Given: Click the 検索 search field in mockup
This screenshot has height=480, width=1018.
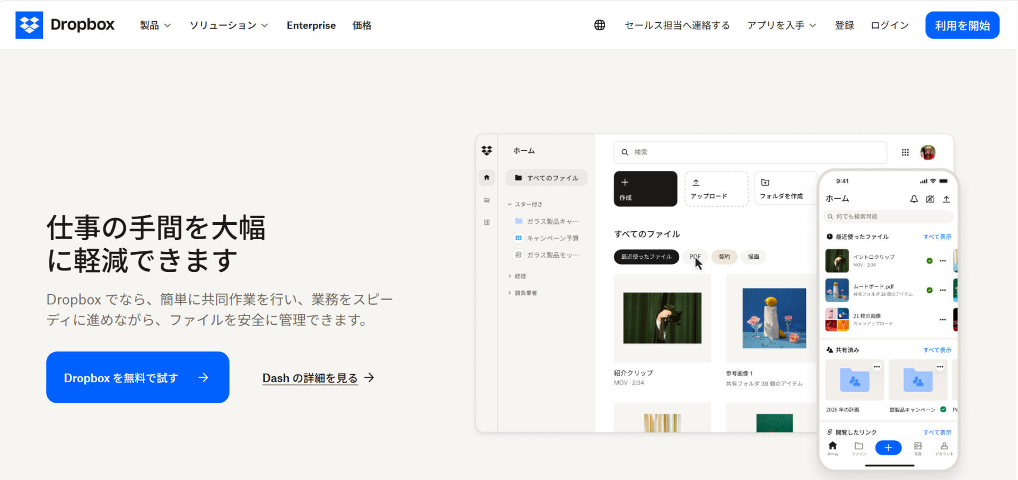Looking at the screenshot, I should pyautogui.click(x=750, y=152).
